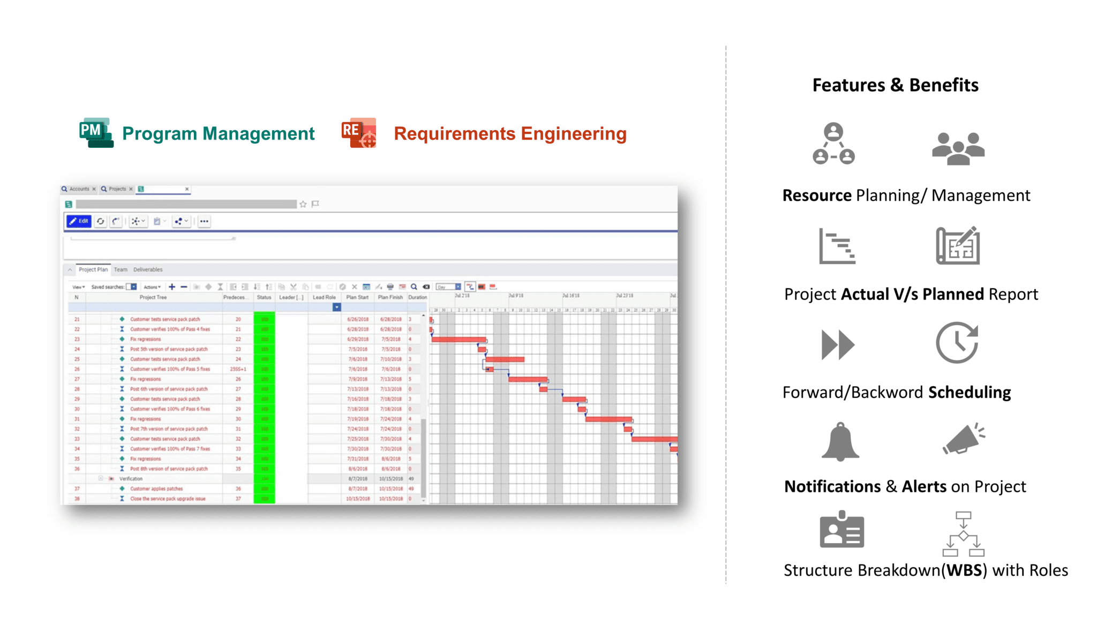
Task: Click the refresh icon next to Edit
Action: [101, 221]
